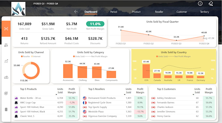Click the FY2023 Q3 data point 32.2K
This screenshot has width=222, height=123.
tap(176, 40)
